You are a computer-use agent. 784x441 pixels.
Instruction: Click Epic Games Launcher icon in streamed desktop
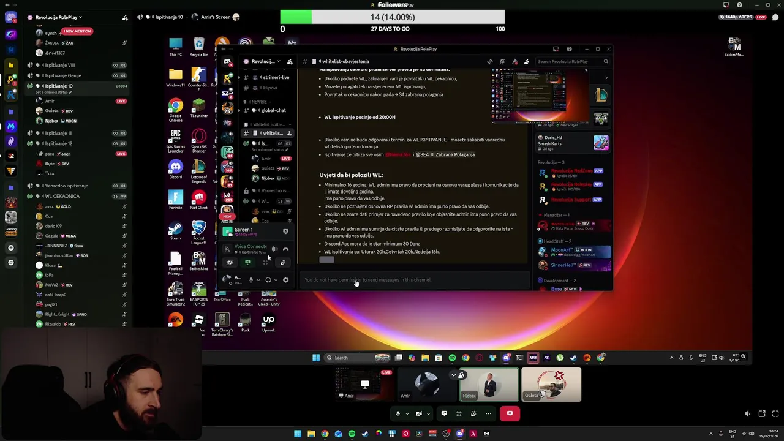click(x=176, y=140)
